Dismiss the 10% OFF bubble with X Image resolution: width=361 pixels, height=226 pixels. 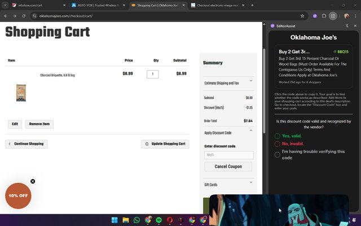point(33,181)
